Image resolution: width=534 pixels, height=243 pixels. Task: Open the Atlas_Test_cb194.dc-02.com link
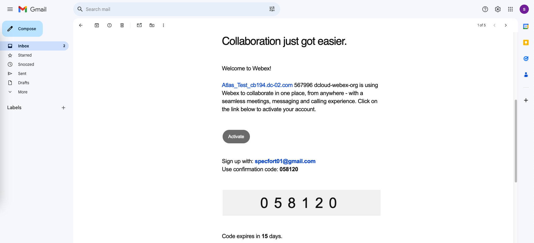257,85
